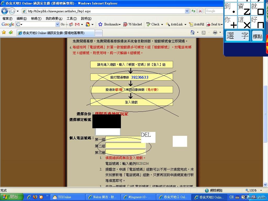Click the 標點 punctuation button
The height and width of the screenshot is (201, 268).
click(x=258, y=36)
